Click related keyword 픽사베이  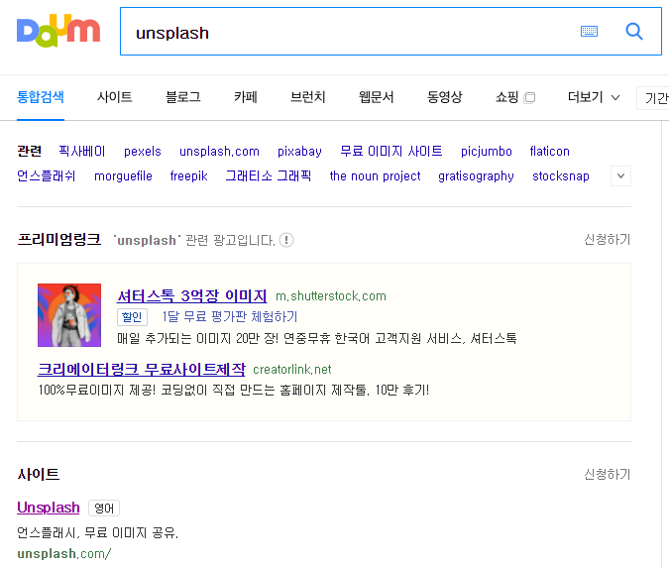(x=82, y=151)
